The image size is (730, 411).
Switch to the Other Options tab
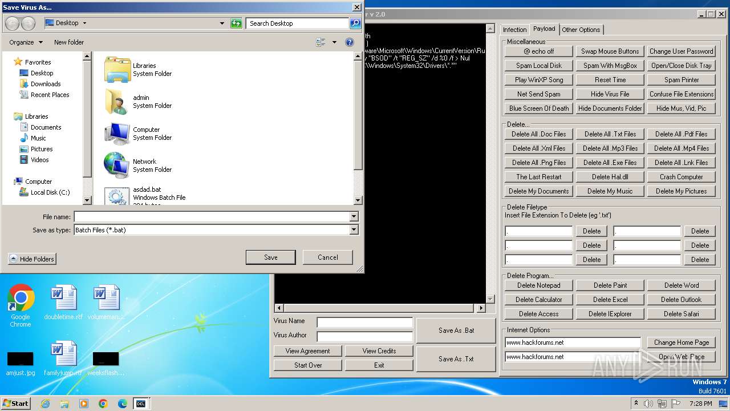pyautogui.click(x=581, y=30)
